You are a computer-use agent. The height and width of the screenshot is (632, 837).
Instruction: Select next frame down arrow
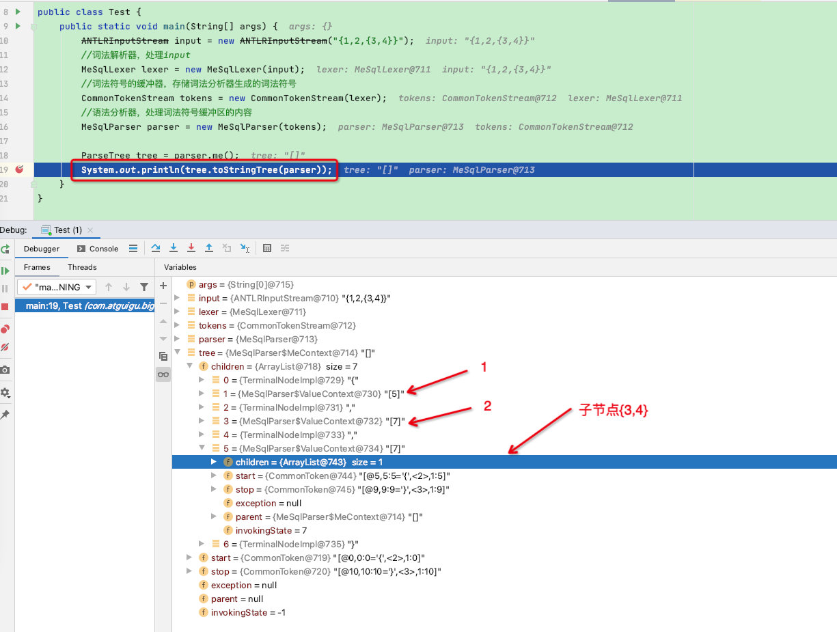coord(126,287)
